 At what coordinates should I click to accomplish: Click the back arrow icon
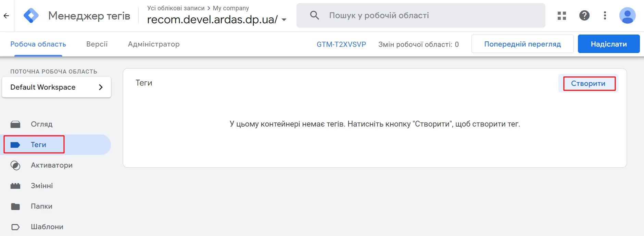(x=6, y=16)
